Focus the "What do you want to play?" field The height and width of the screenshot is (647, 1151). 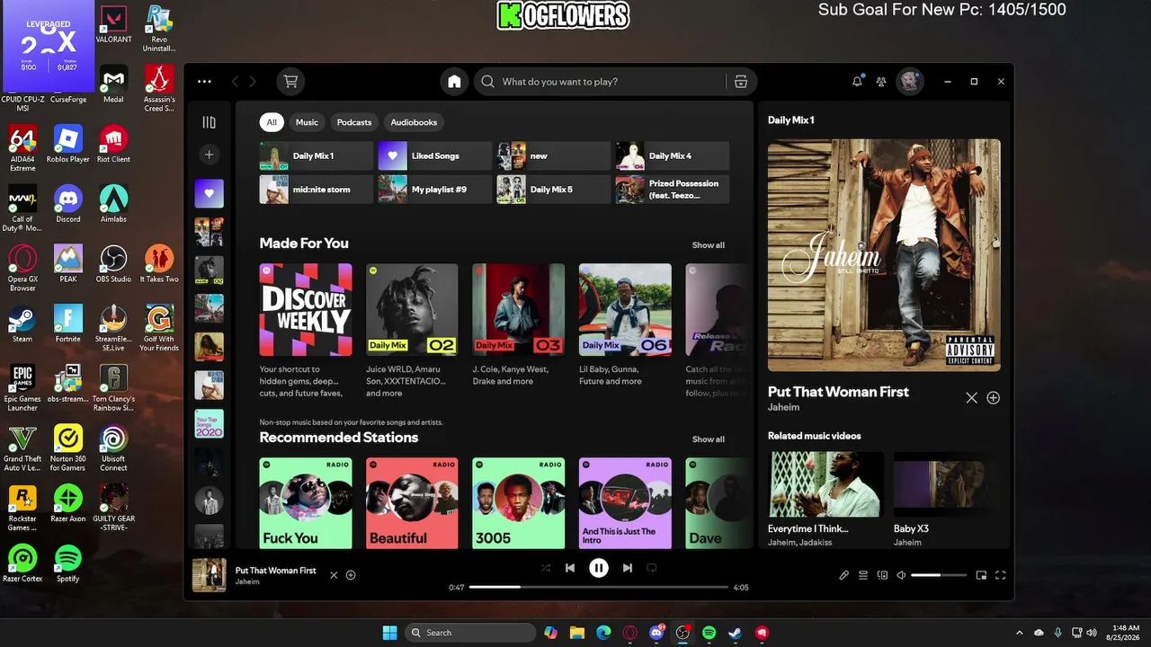(599, 82)
